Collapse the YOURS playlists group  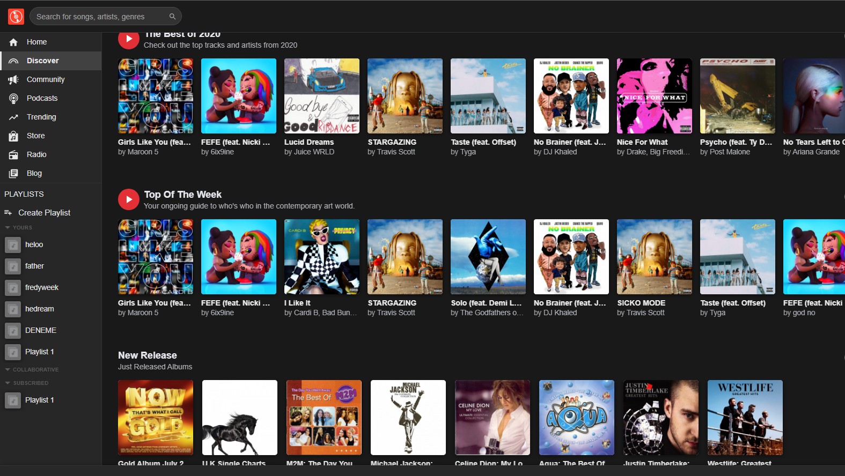(8, 228)
